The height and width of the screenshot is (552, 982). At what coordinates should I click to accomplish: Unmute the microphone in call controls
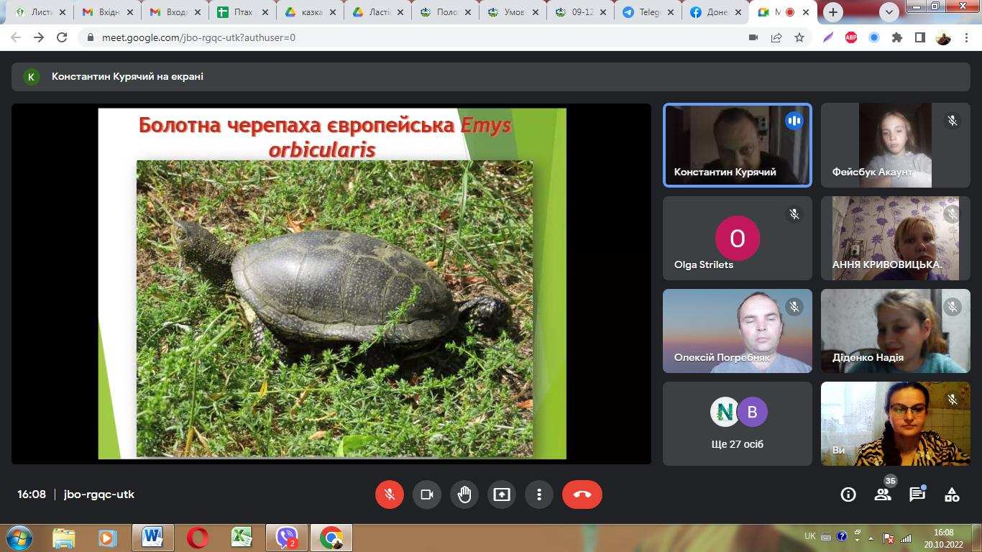click(x=389, y=494)
